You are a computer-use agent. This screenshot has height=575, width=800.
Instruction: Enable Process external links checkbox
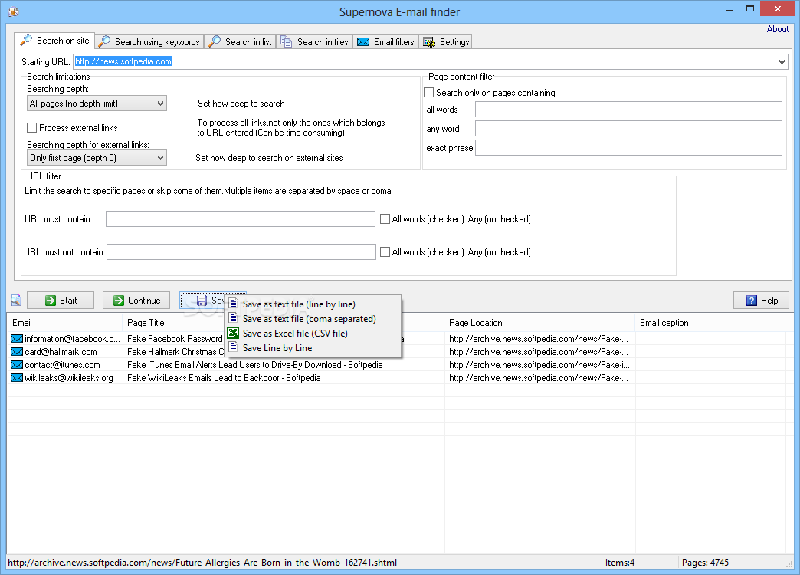[x=31, y=128]
